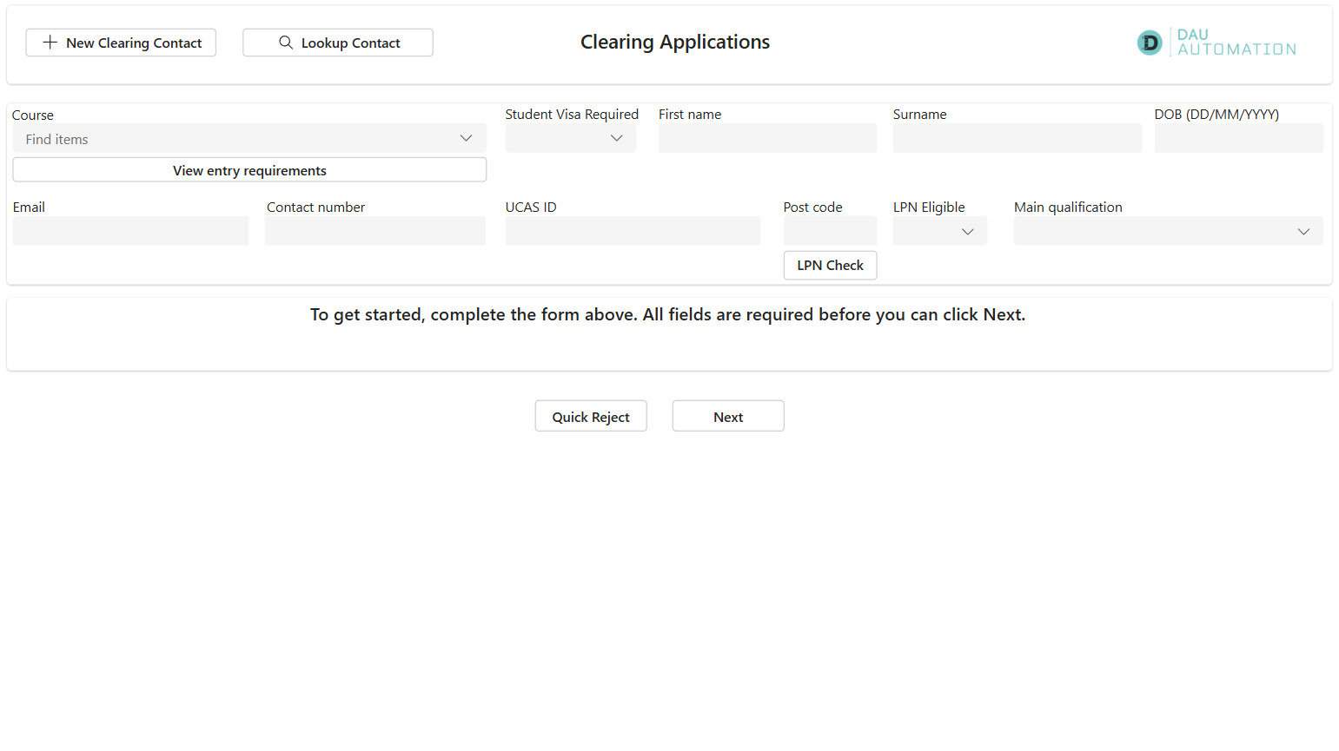This screenshot has height=751, width=1339.
Task: Click the plus icon on New Clearing Contact
Action: [50, 42]
